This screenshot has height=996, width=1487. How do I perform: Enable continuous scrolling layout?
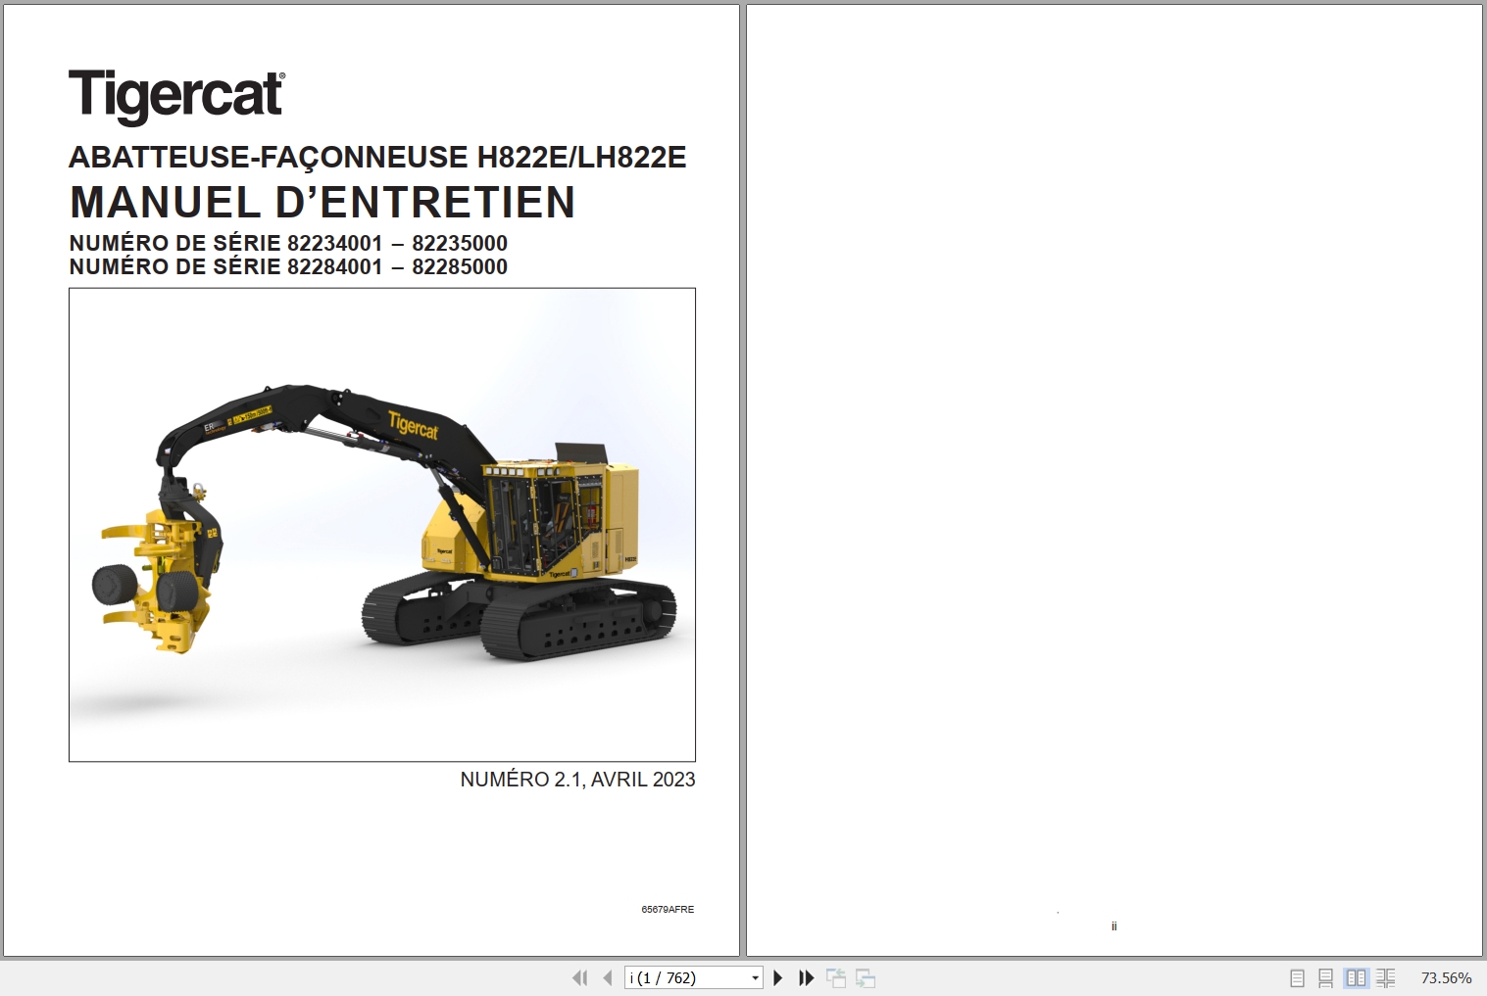pyautogui.click(x=1326, y=977)
